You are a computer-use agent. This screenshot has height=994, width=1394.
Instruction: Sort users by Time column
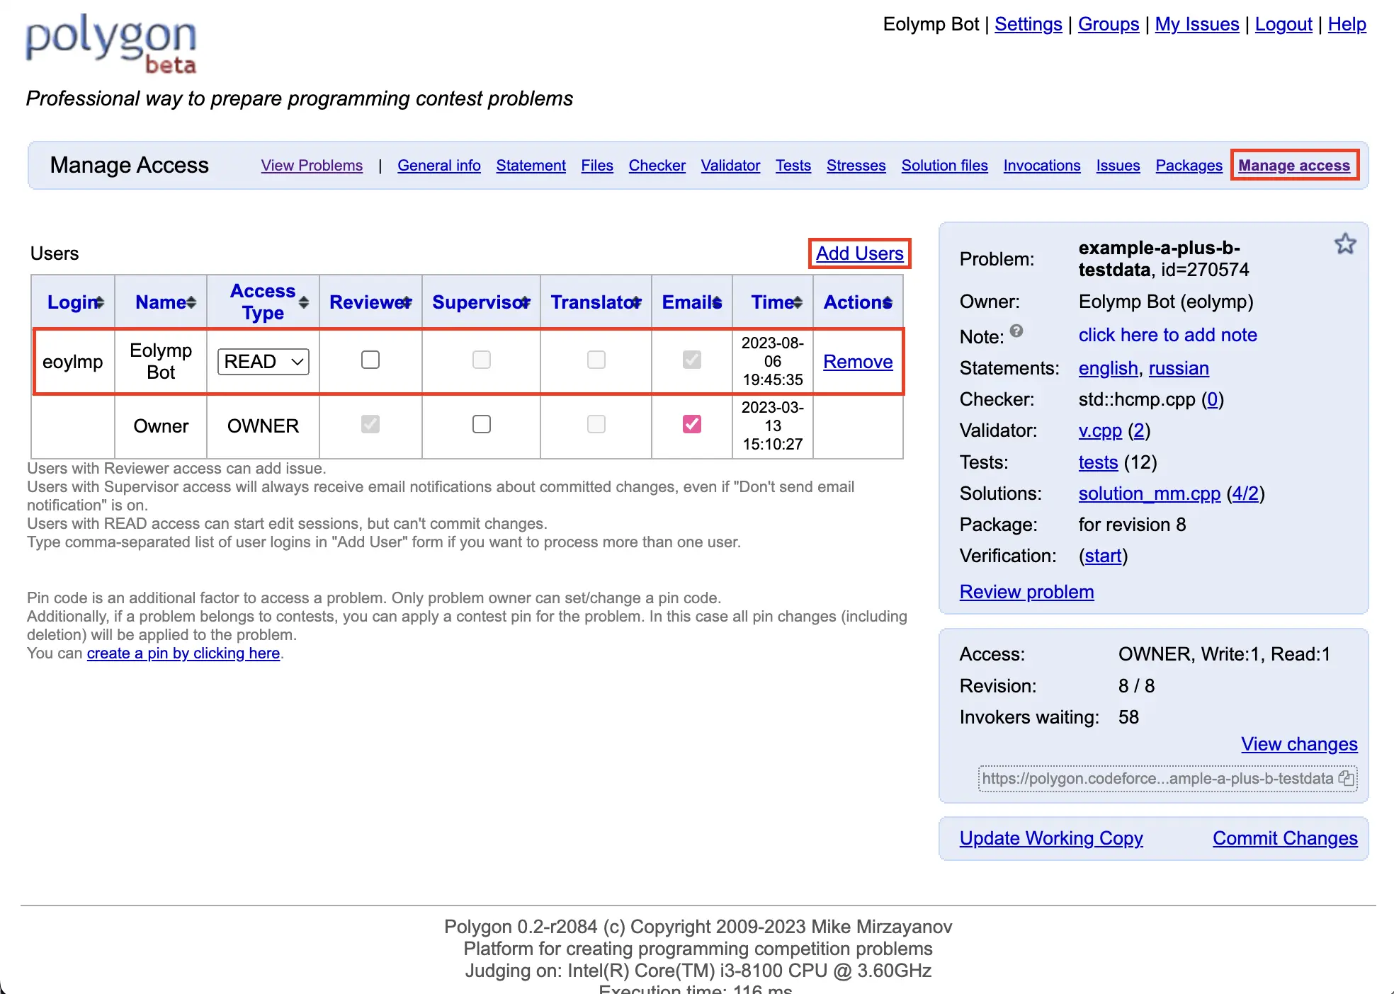pos(798,302)
